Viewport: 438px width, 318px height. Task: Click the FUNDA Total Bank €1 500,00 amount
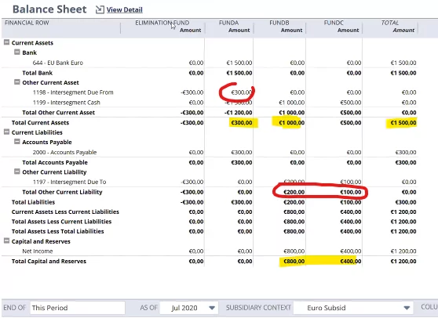(239, 73)
